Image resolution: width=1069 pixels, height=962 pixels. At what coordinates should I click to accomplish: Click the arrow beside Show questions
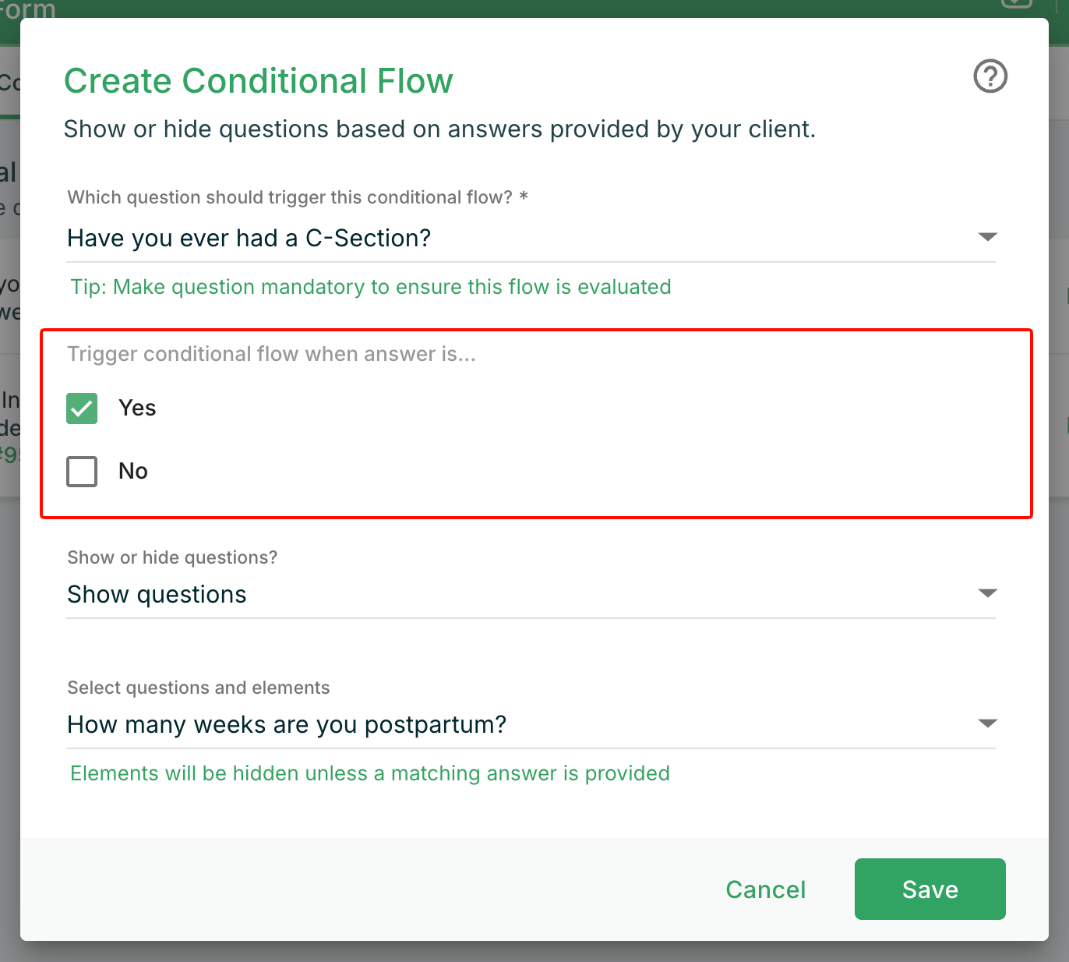[x=987, y=594]
